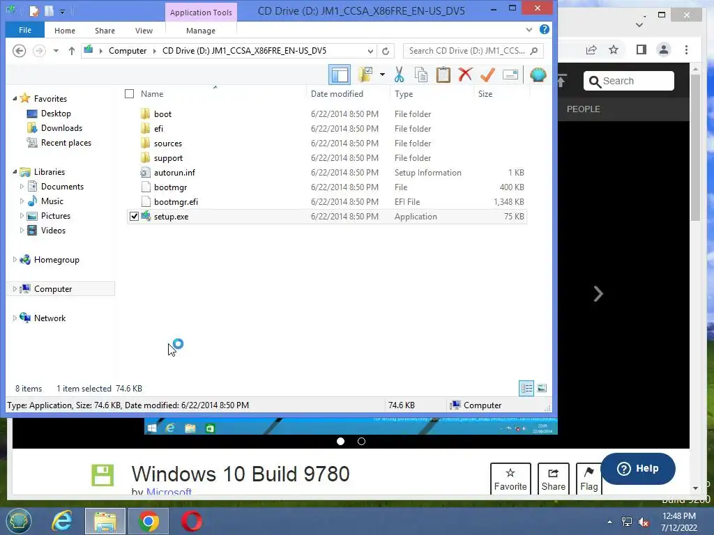Click the shell globe icon in Explorer toolbar
The width and height of the screenshot is (714, 535).
538,75
